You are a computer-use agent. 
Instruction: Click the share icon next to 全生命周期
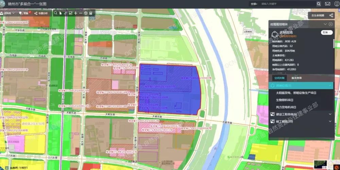click(331, 15)
